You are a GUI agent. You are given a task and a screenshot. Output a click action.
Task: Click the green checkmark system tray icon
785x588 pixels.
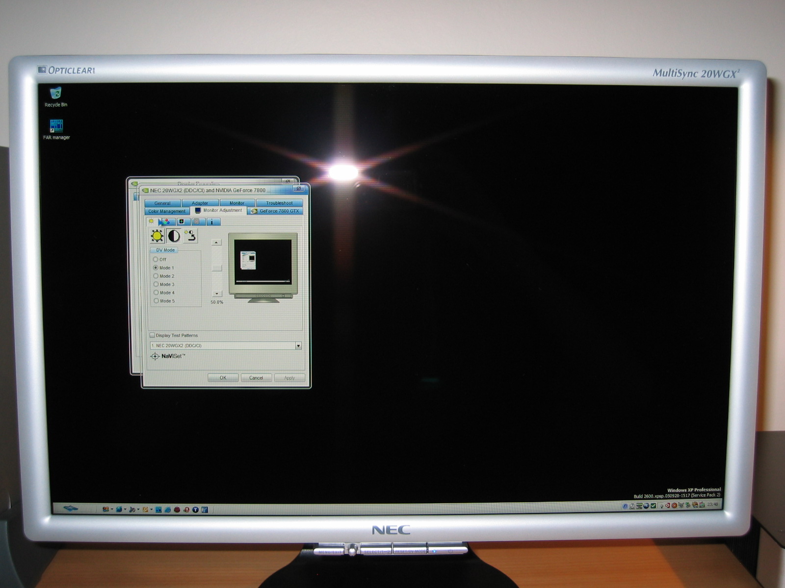coord(653,506)
